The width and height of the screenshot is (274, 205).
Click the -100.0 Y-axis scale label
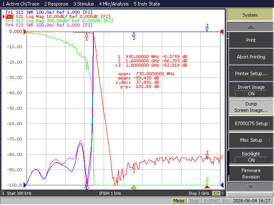tap(15, 185)
